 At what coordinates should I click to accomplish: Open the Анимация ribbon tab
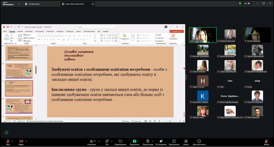60,31
